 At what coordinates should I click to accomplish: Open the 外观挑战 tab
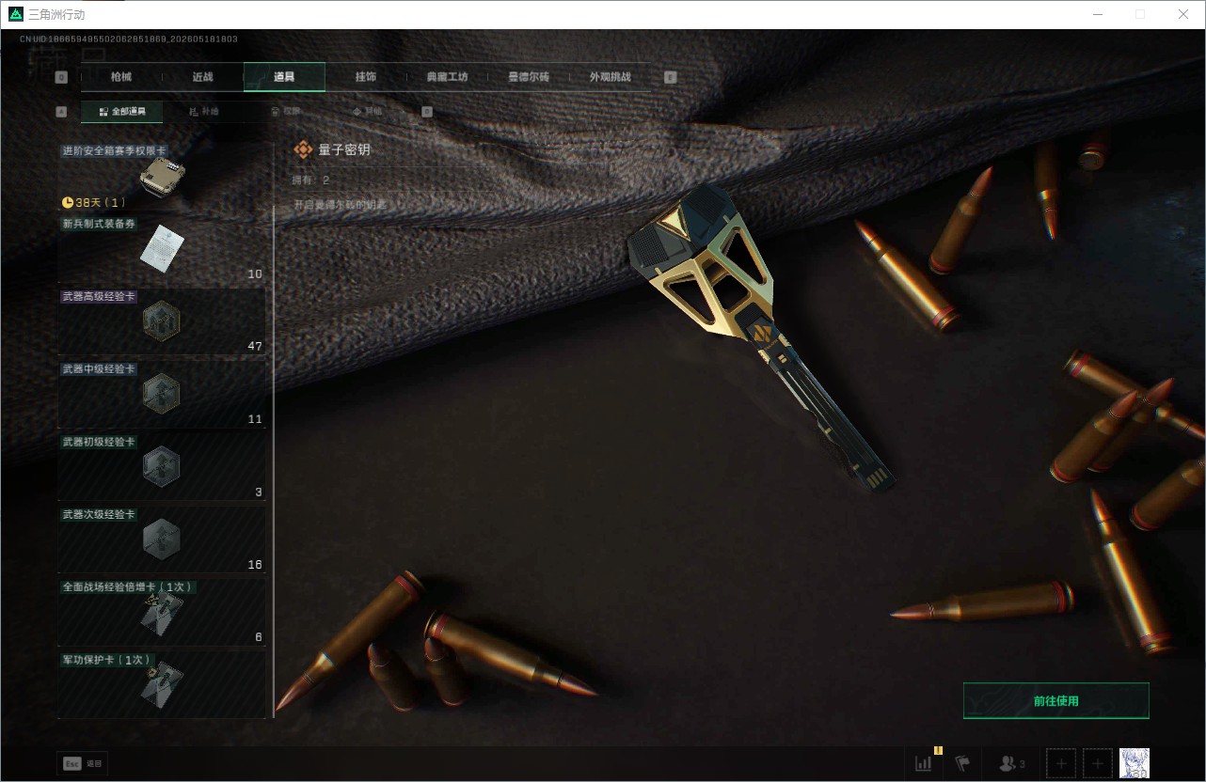pyautogui.click(x=610, y=77)
